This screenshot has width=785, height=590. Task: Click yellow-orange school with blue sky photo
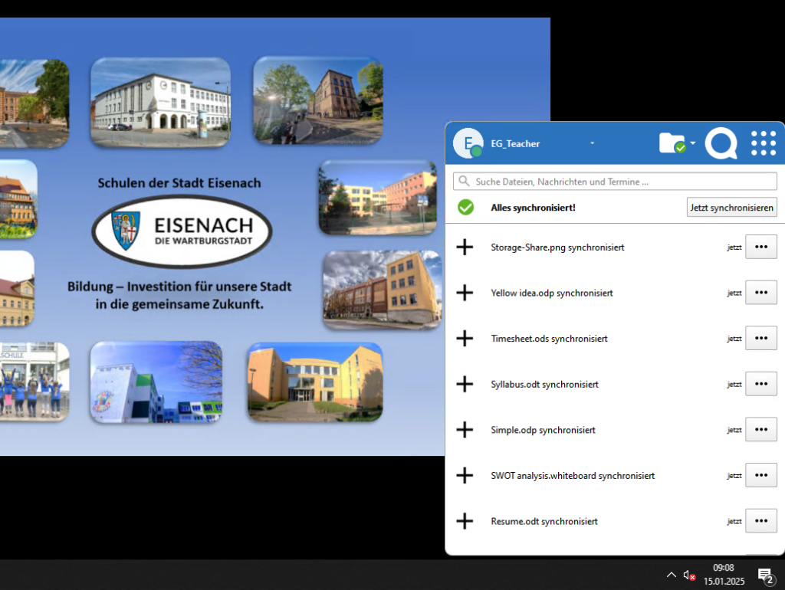pyautogui.click(x=315, y=382)
